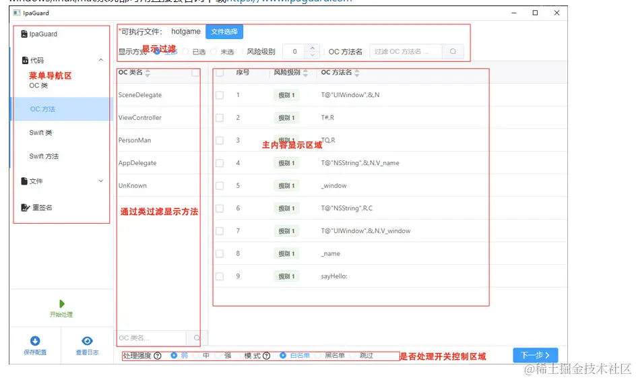Check the box for row 7 V_window
Viewport: 636px width, 380px height.
[220, 231]
